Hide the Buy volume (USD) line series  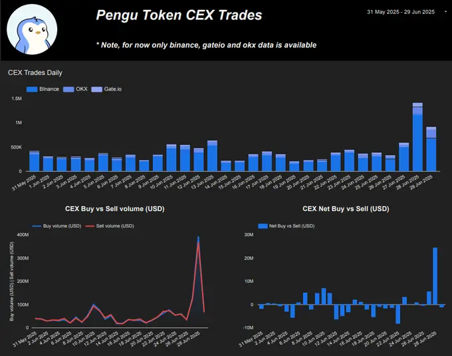click(x=61, y=226)
